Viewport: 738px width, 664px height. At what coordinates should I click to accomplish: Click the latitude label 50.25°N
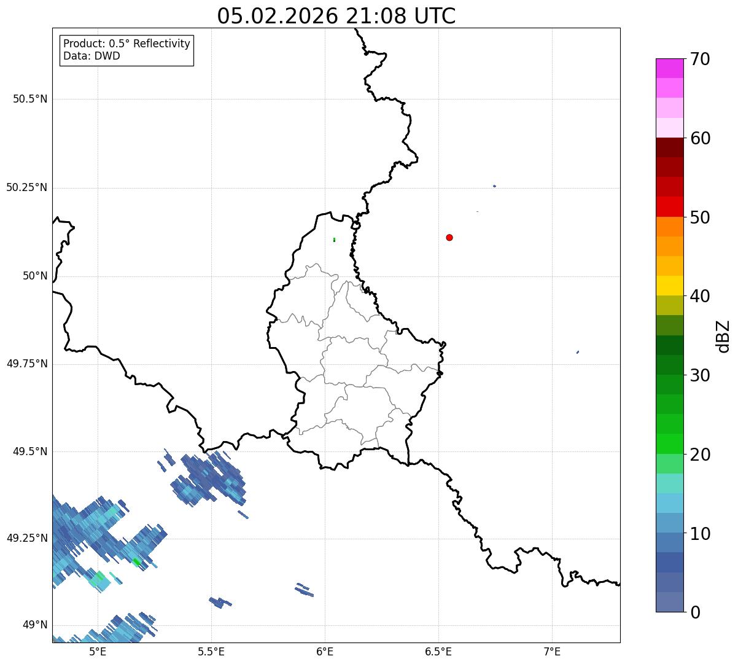26,187
